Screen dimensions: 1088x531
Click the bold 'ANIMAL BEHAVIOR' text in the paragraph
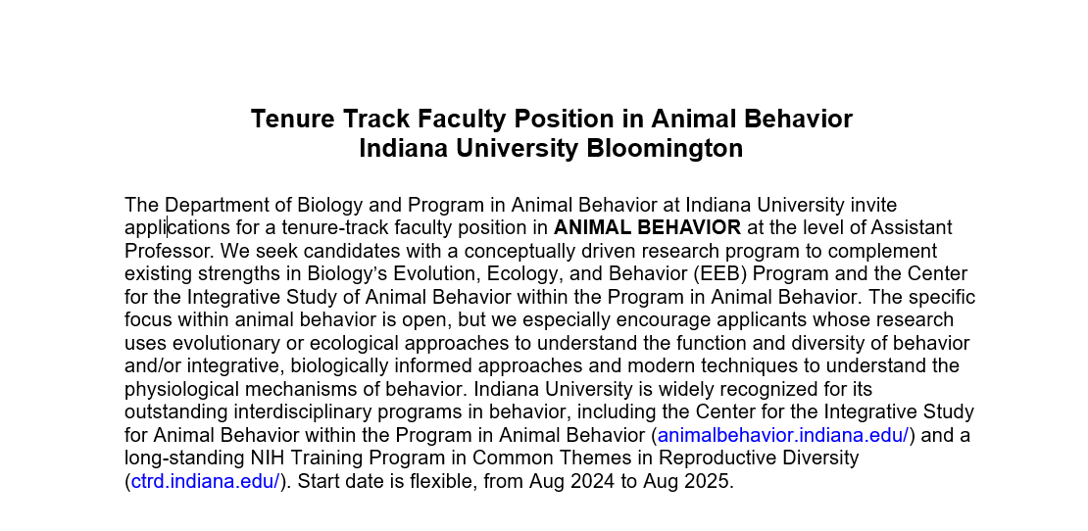click(647, 228)
